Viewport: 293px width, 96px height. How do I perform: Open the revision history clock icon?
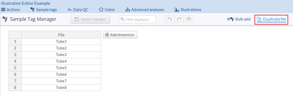click(x=188, y=19)
